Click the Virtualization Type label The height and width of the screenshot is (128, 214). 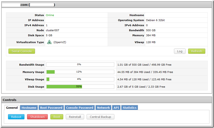(30, 42)
